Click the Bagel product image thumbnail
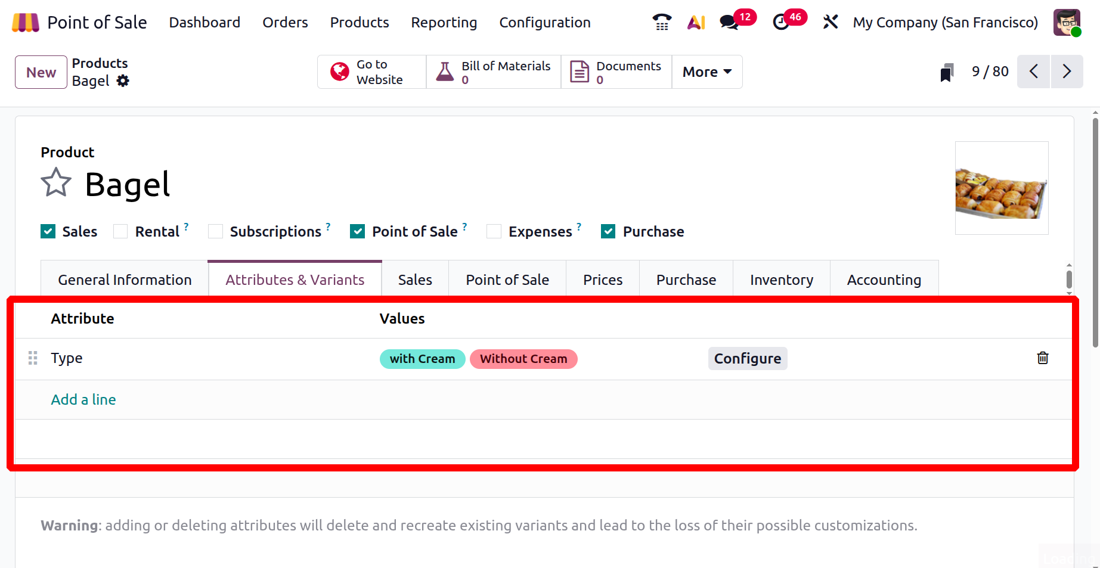 [x=1001, y=188]
